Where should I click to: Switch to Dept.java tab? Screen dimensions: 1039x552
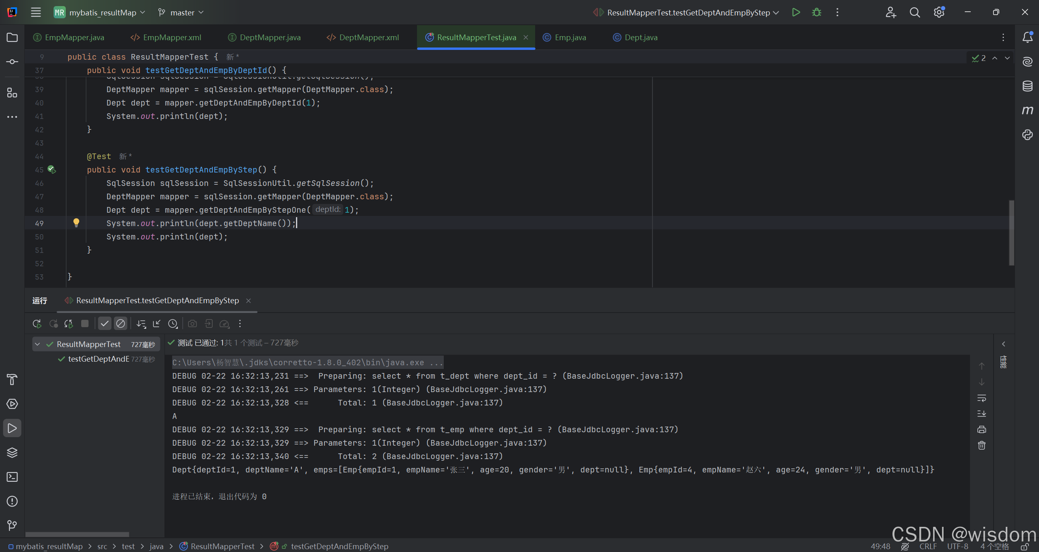(635, 37)
